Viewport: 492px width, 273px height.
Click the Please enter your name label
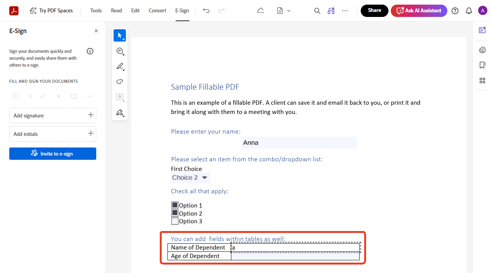pyautogui.click(x=206, y=132)
